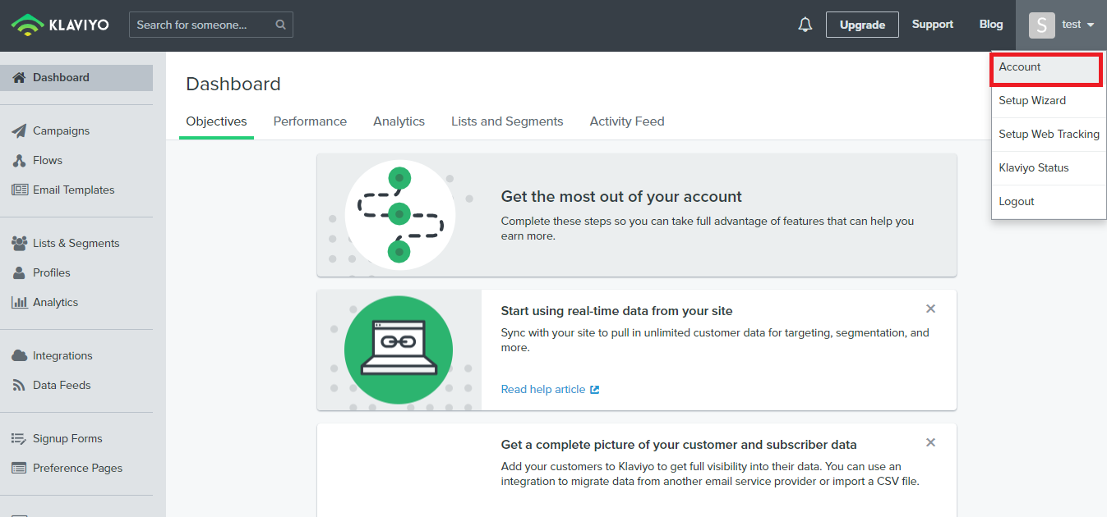
Task: Select Account from the user menu
Action: 1046,69
